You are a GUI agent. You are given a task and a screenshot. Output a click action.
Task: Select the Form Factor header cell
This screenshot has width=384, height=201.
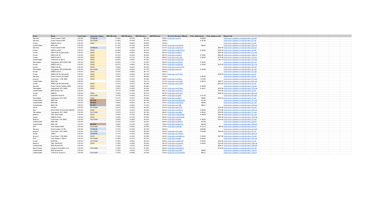click(84, 36)
